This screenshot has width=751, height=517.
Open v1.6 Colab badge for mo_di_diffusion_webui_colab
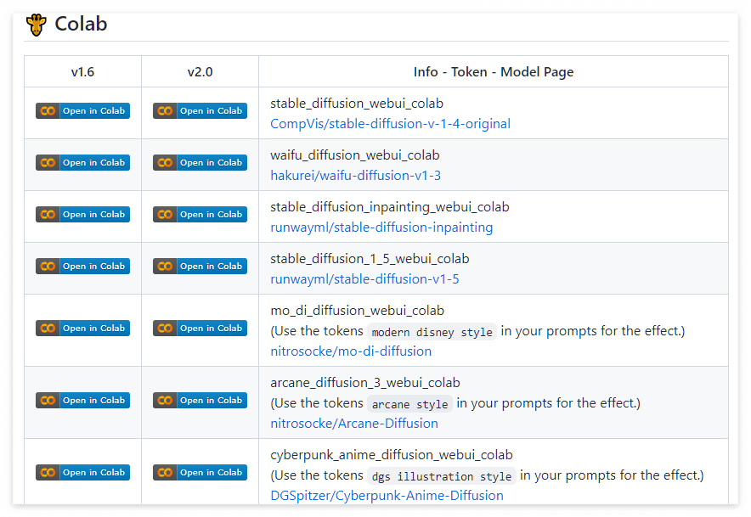(83, 328)
